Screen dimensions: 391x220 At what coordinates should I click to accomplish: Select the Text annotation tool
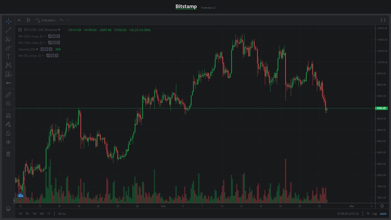point(8,57)
